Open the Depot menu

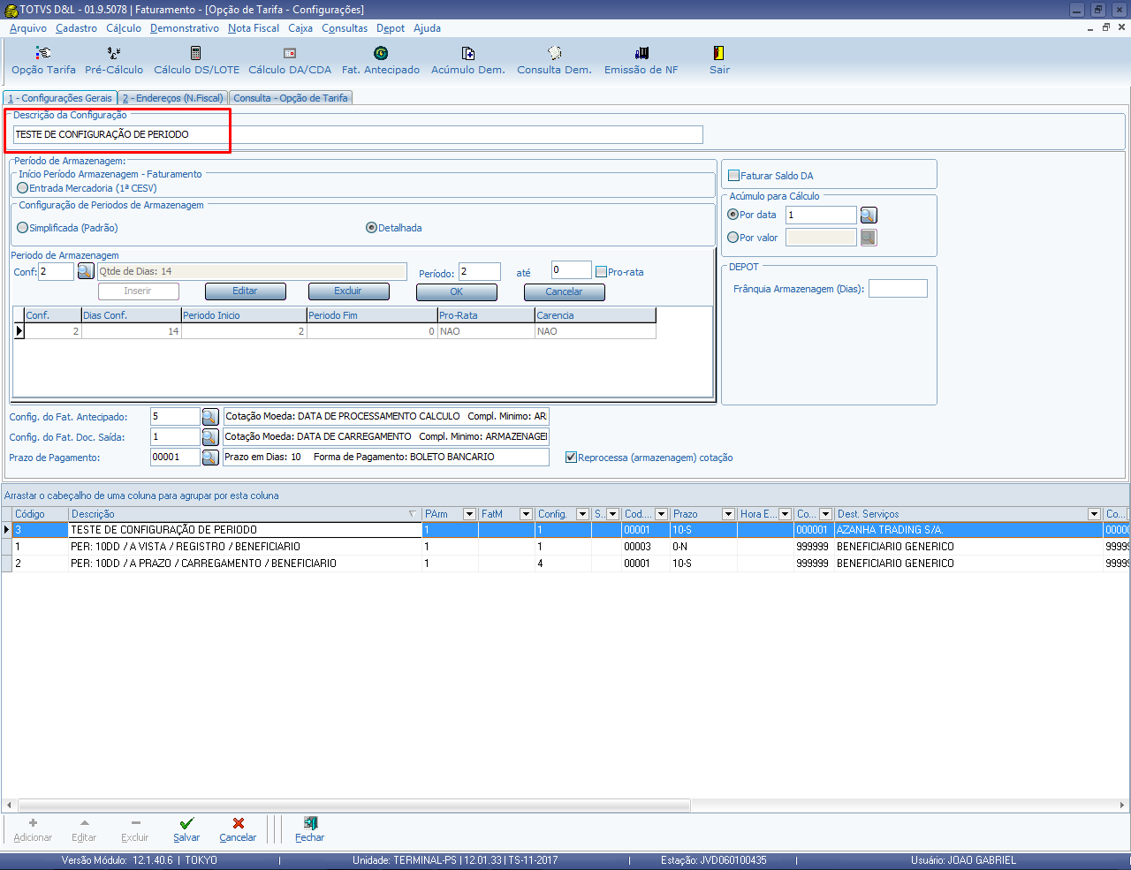pos(391,28)
